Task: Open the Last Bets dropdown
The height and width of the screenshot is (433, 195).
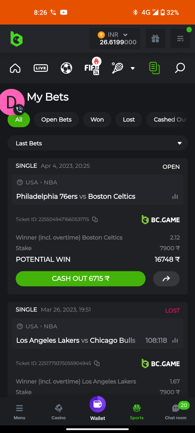Action: pos(97,143)
